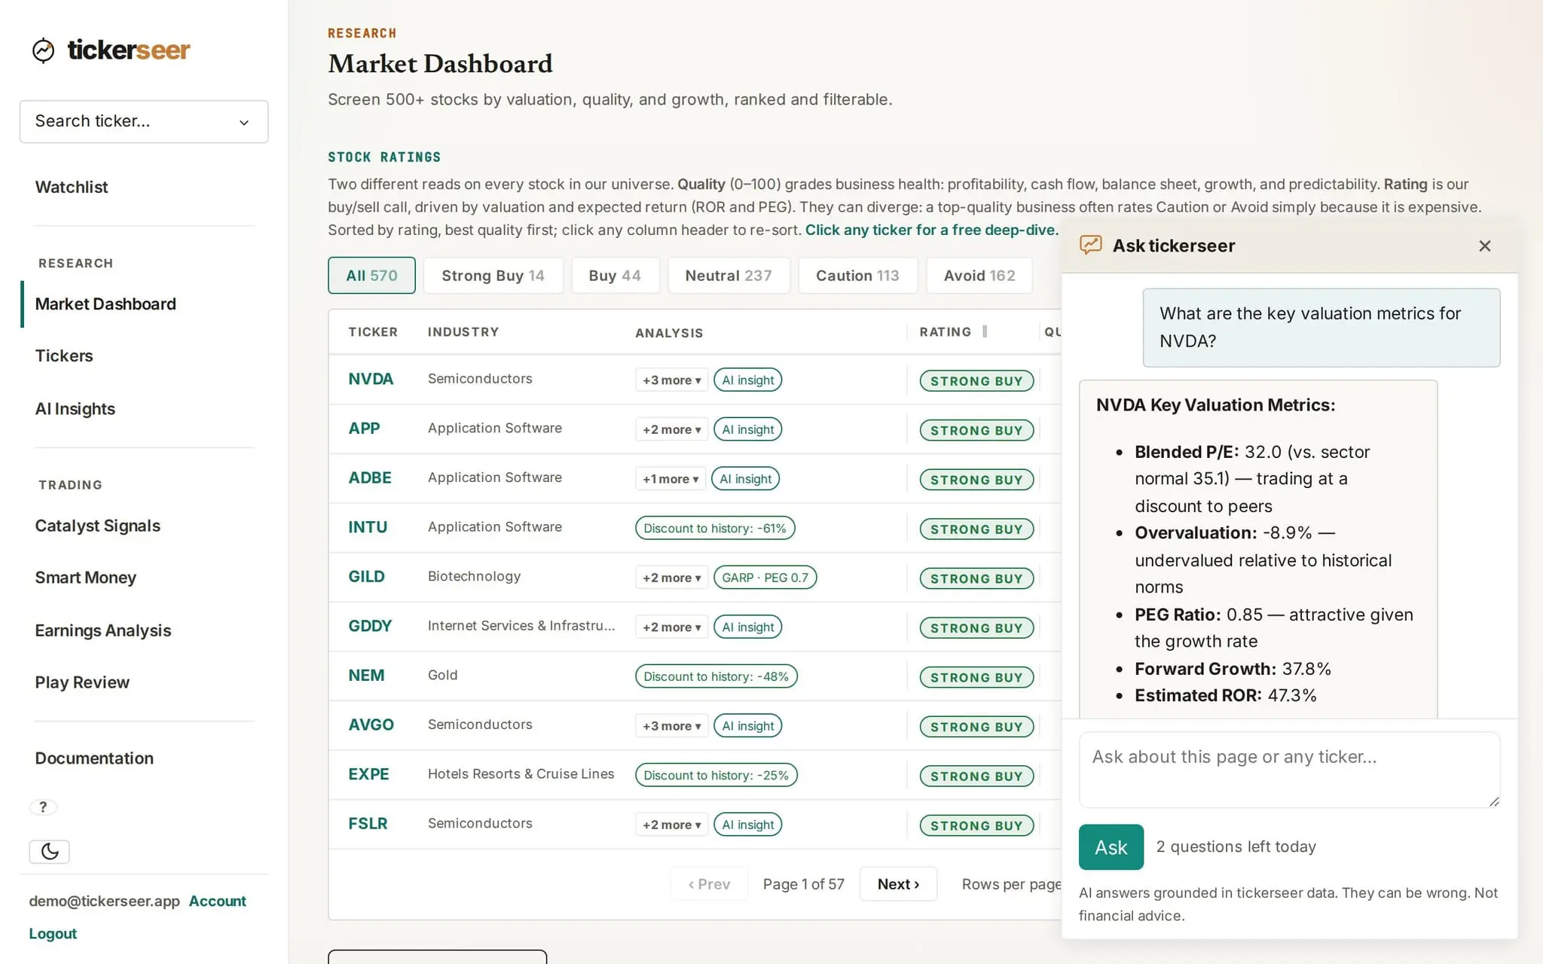Open the GDDY ticker link

coord(370,627)
